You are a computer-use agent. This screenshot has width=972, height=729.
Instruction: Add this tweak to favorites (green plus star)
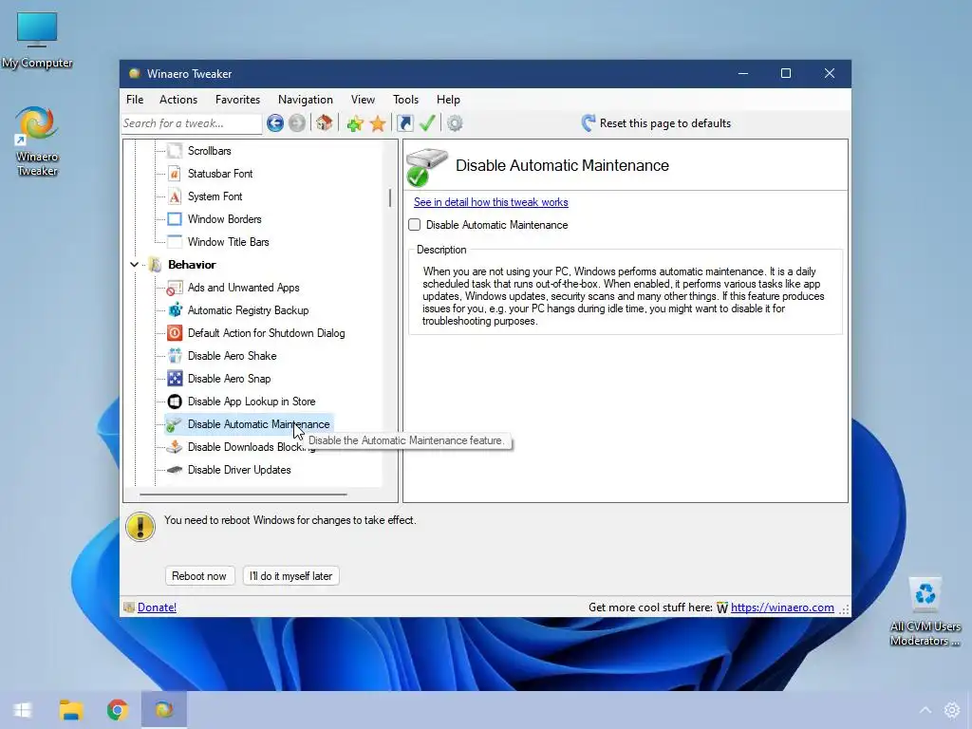coord(355,123)
